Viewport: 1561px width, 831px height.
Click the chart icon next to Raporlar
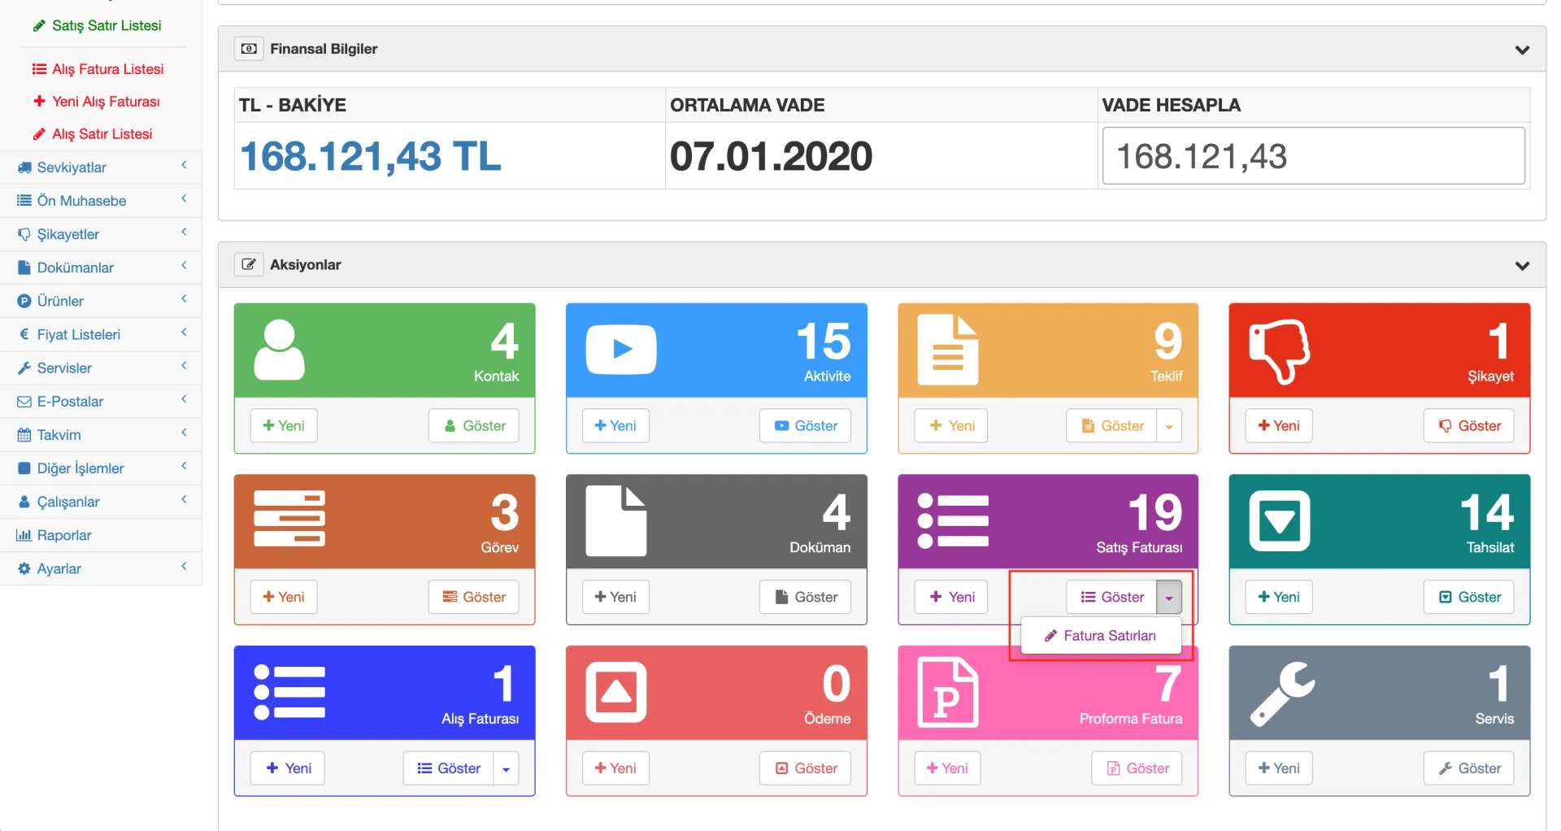(x=24, y=535)
